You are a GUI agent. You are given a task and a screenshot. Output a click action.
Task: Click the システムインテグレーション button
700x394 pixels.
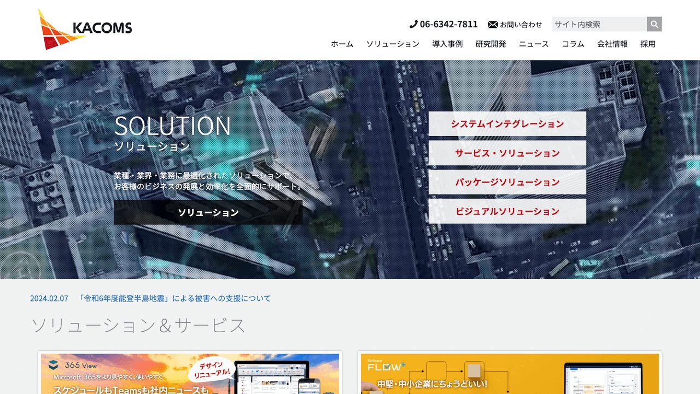point(507,124)
